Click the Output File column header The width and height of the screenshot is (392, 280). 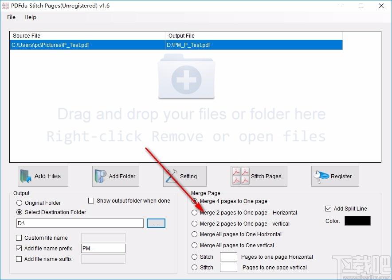[x=254, y=36]
